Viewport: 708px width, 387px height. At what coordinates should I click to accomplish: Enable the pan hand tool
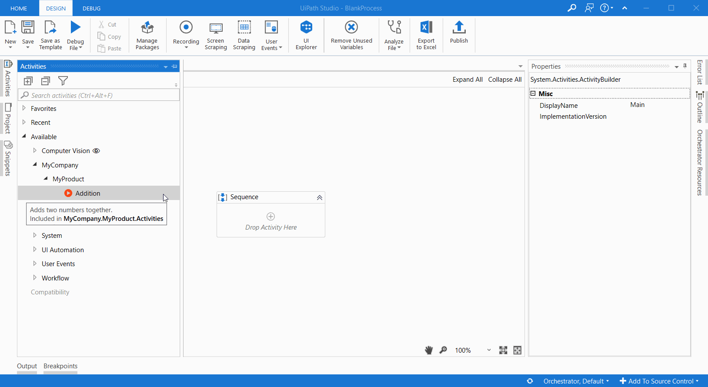click(x=429, y=350)
